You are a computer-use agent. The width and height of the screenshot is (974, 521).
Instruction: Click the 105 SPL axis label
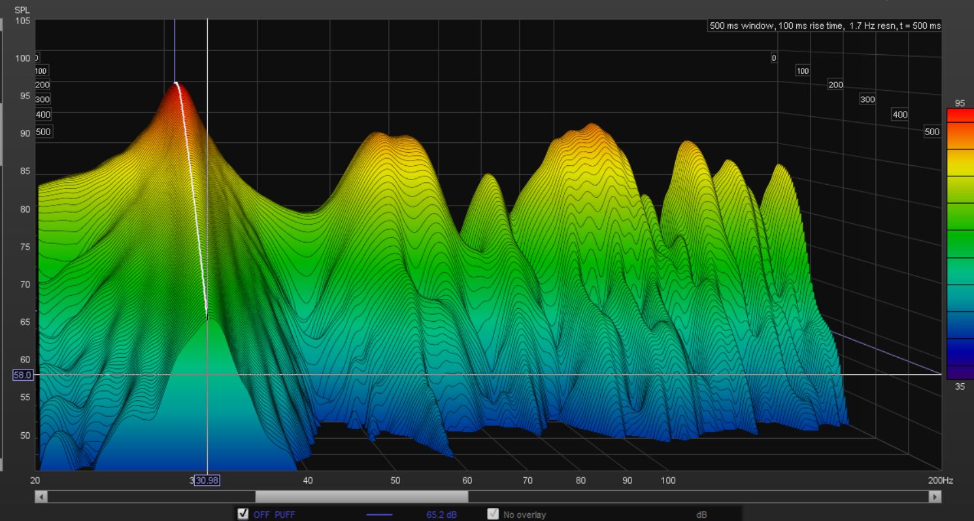point(23,20)
